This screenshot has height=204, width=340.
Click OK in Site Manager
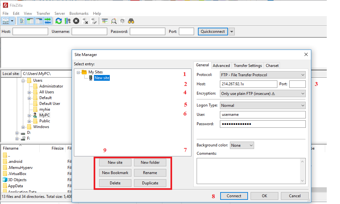pyautogui.click(x=264, y=196)
